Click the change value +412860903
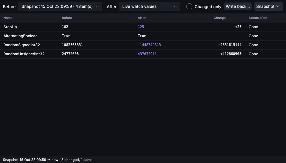 point(231,54)
